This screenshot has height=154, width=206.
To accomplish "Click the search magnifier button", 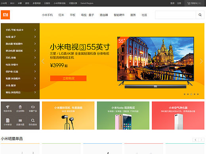I will click(200, 15).
